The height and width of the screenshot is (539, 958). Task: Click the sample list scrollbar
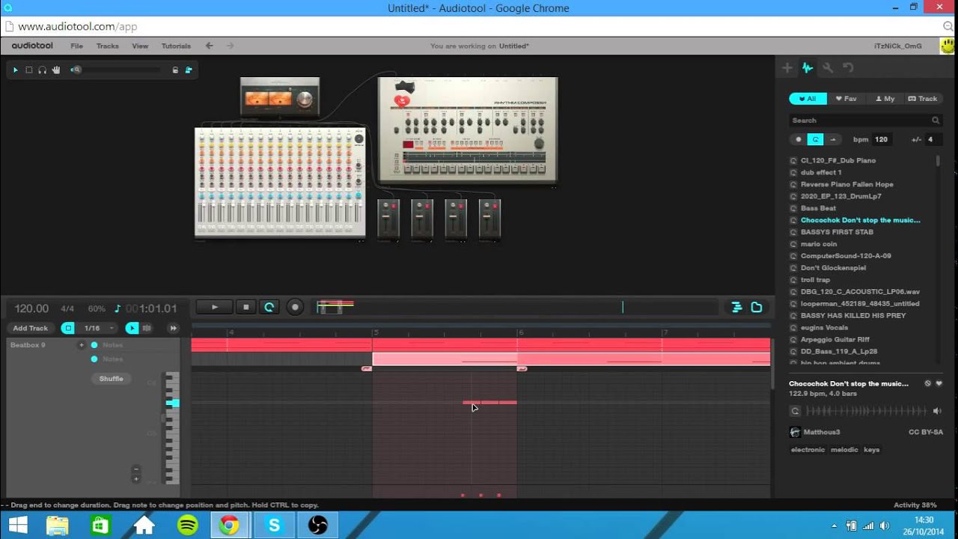coord(938,162)
